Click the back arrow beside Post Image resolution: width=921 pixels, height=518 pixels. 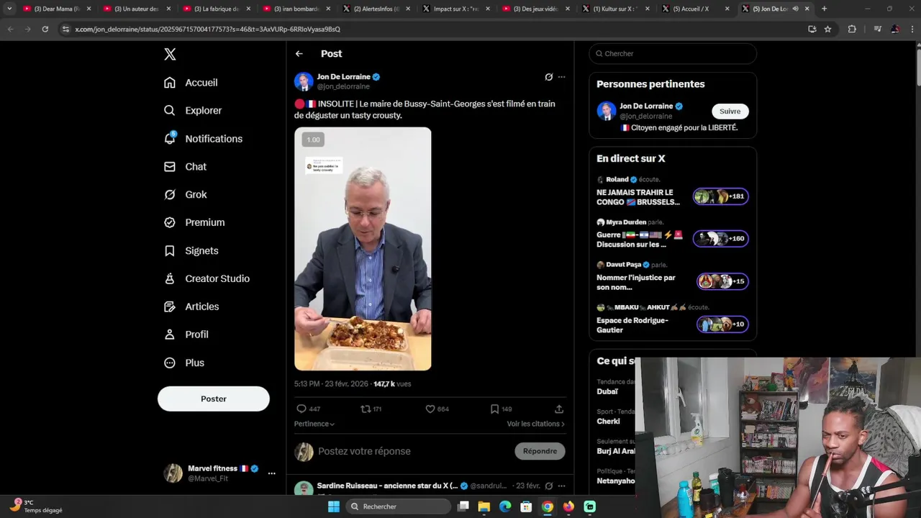[299, 54]
